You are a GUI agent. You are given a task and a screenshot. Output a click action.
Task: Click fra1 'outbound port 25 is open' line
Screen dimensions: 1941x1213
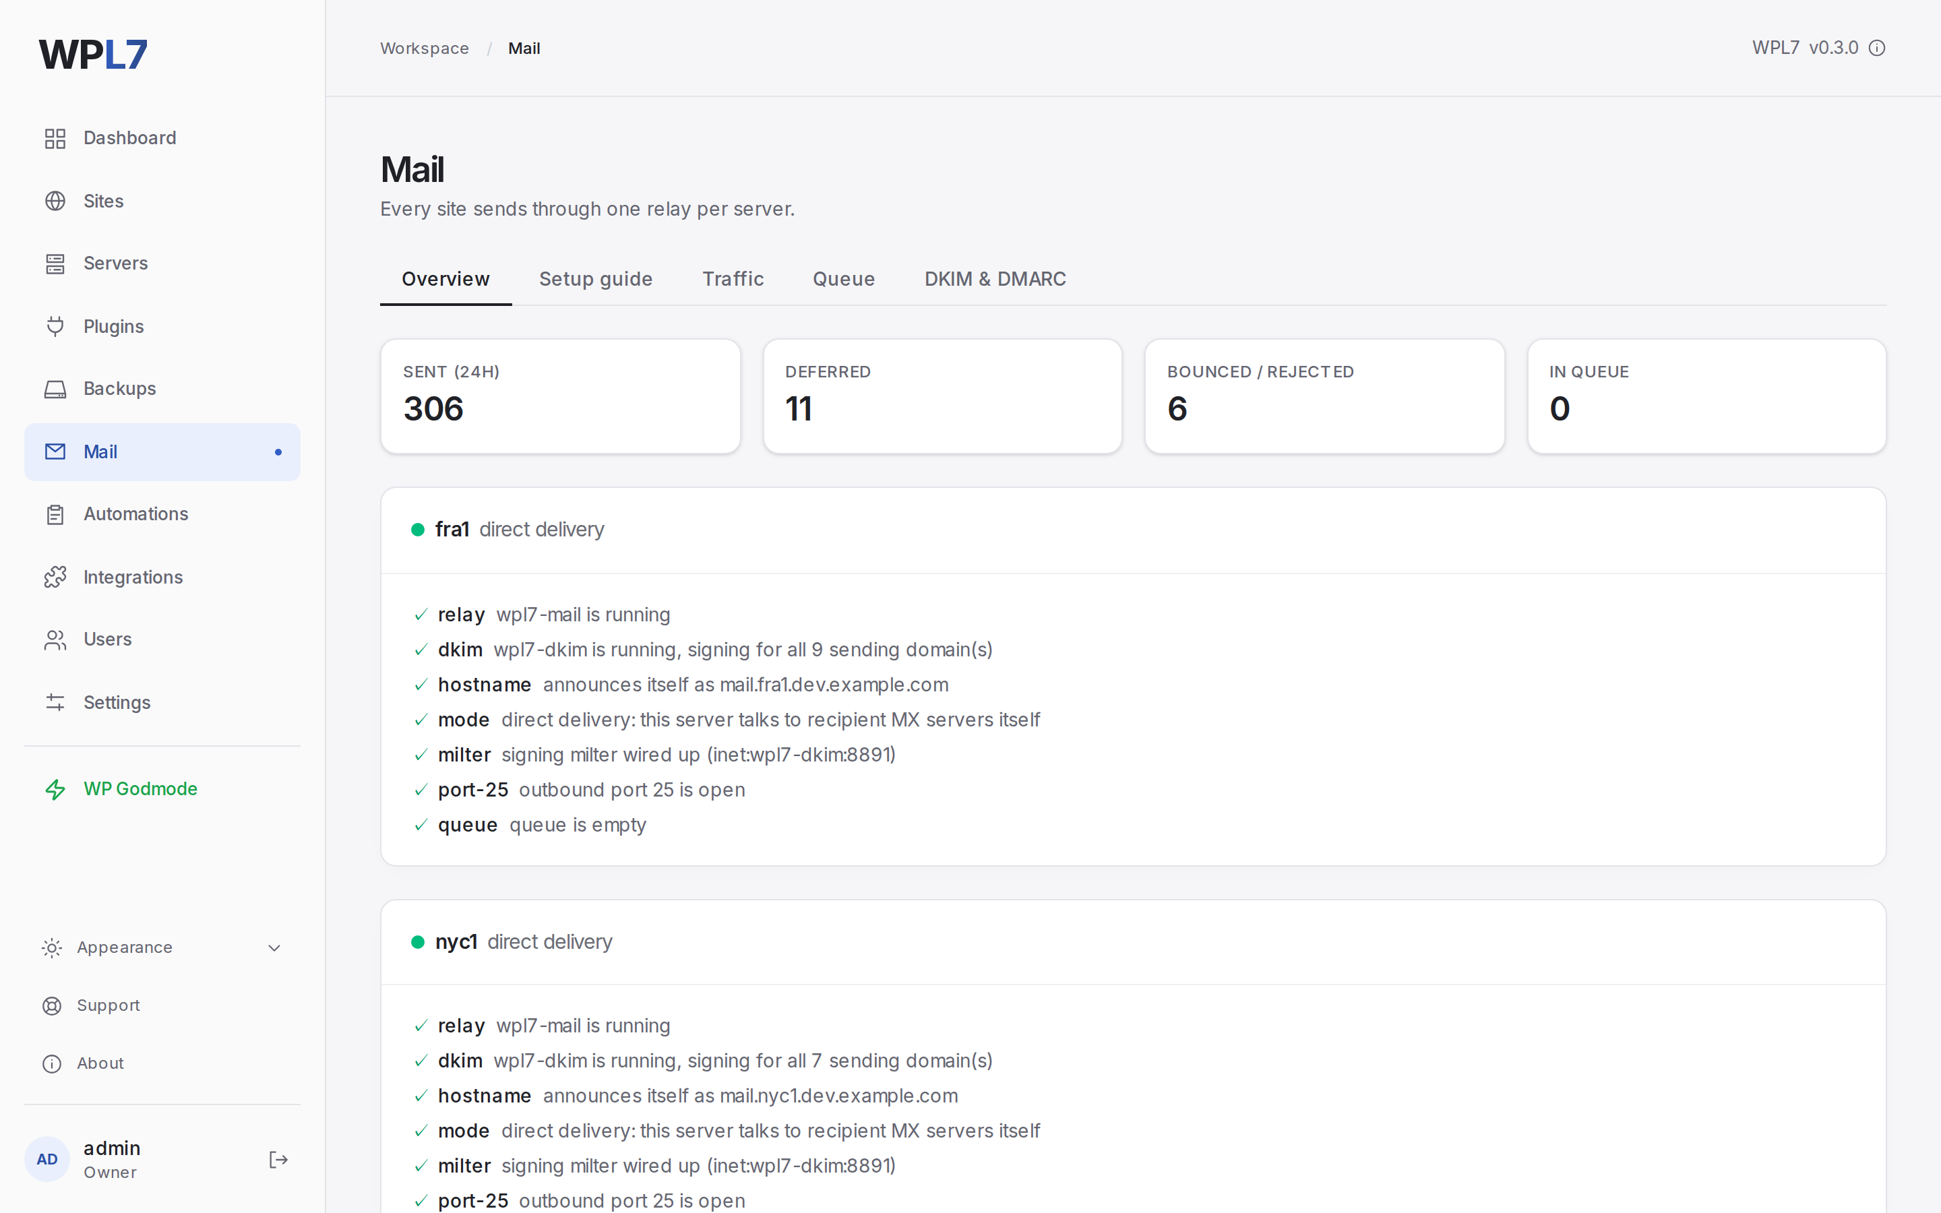[x=632, y=790]
